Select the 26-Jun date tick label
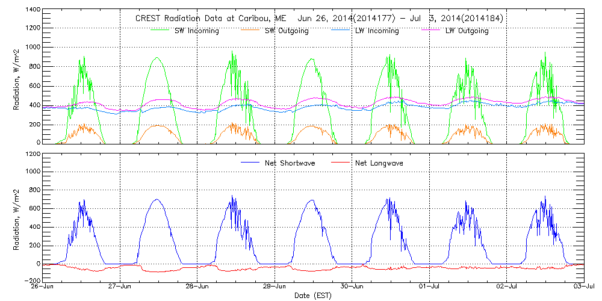 point(43,287)
